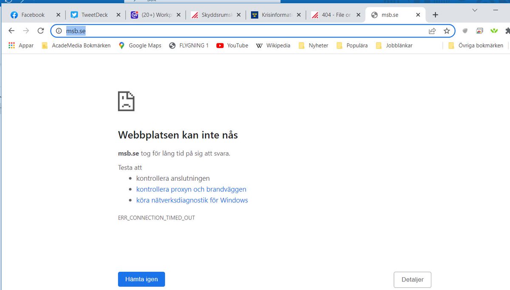Open kontrollera proxyn och brandväggen link
Image resolution: width=510 pixels, height=290 pixels.
[191, 189]
